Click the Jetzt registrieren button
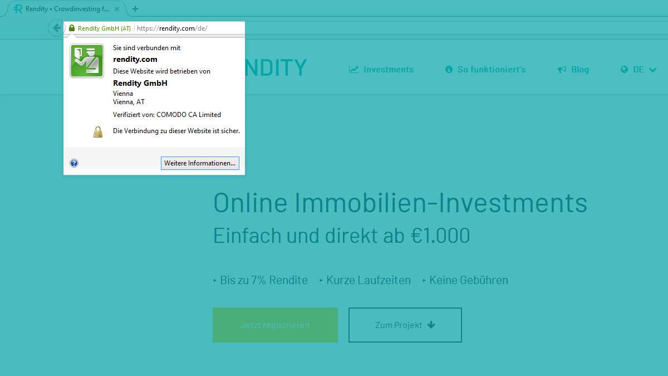Screen dimensions: 668x376 tap(275, 325)
